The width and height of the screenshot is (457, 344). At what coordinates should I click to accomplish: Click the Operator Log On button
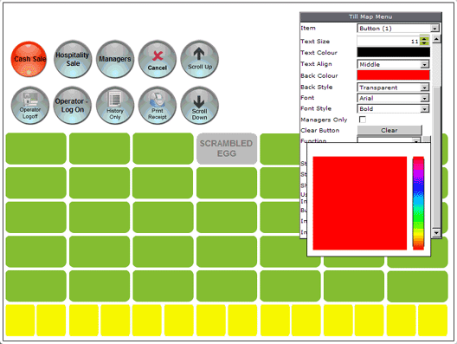[x=73, y=106]
